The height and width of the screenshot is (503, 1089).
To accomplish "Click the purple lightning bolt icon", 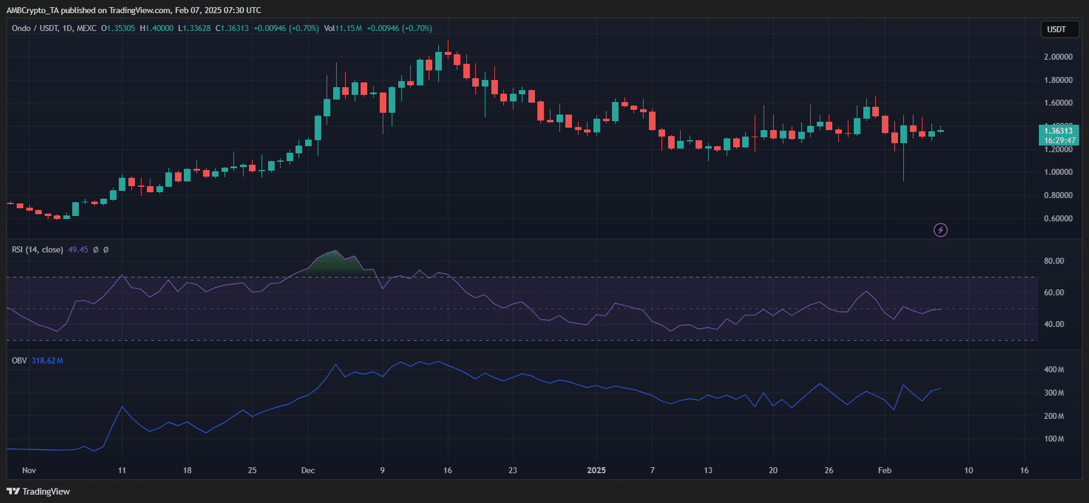I will click(940, 230).
